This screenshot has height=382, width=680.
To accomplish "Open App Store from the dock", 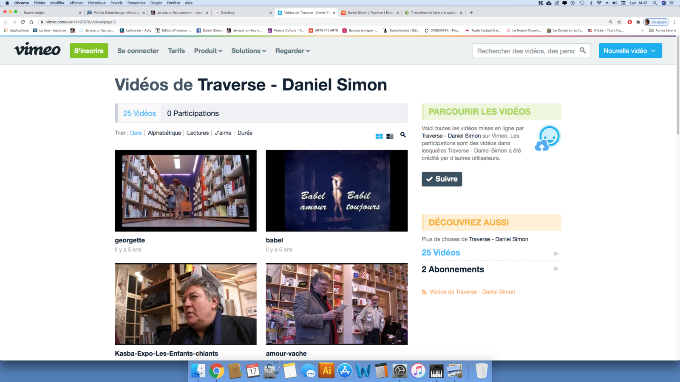I will point(345,371).
